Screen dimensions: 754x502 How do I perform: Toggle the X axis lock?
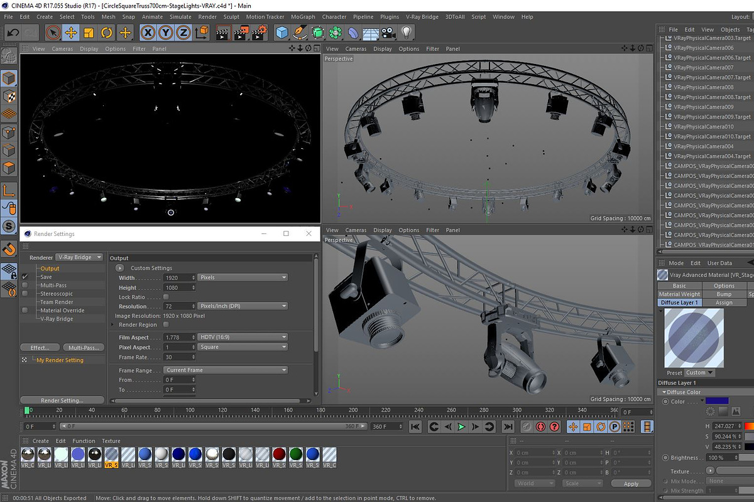point(148,32)
